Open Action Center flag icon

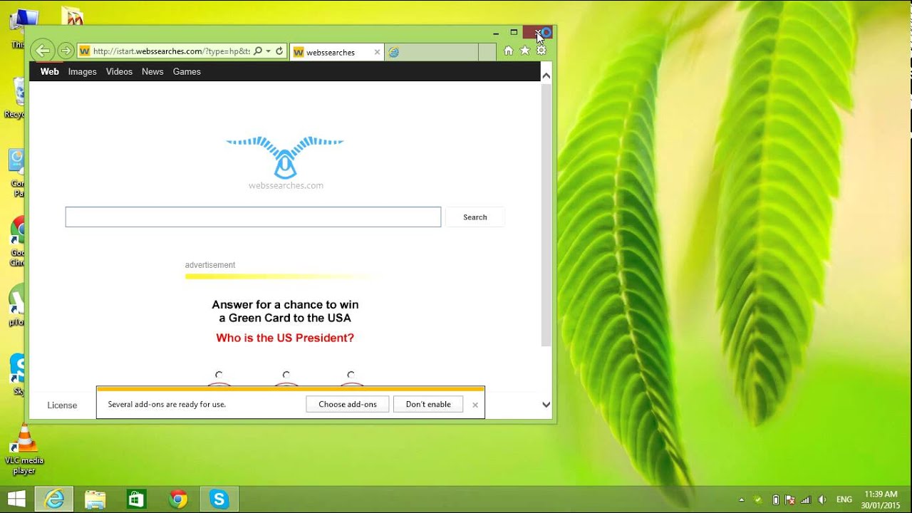click(790, 500)
